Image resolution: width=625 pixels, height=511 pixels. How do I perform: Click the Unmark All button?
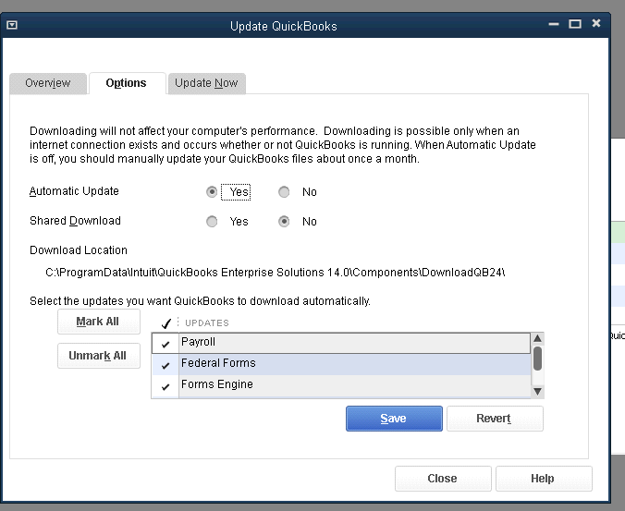(99, 356)
